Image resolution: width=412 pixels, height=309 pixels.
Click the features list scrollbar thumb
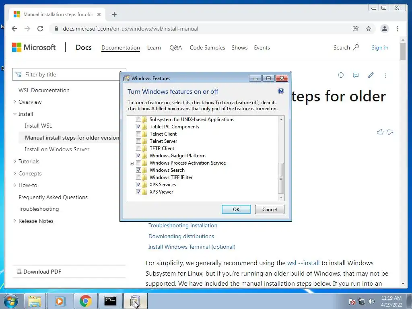(x=281, y=178)
